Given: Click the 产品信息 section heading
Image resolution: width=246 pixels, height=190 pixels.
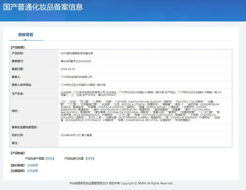Looking at the screenshot, I should coord(17,47).
